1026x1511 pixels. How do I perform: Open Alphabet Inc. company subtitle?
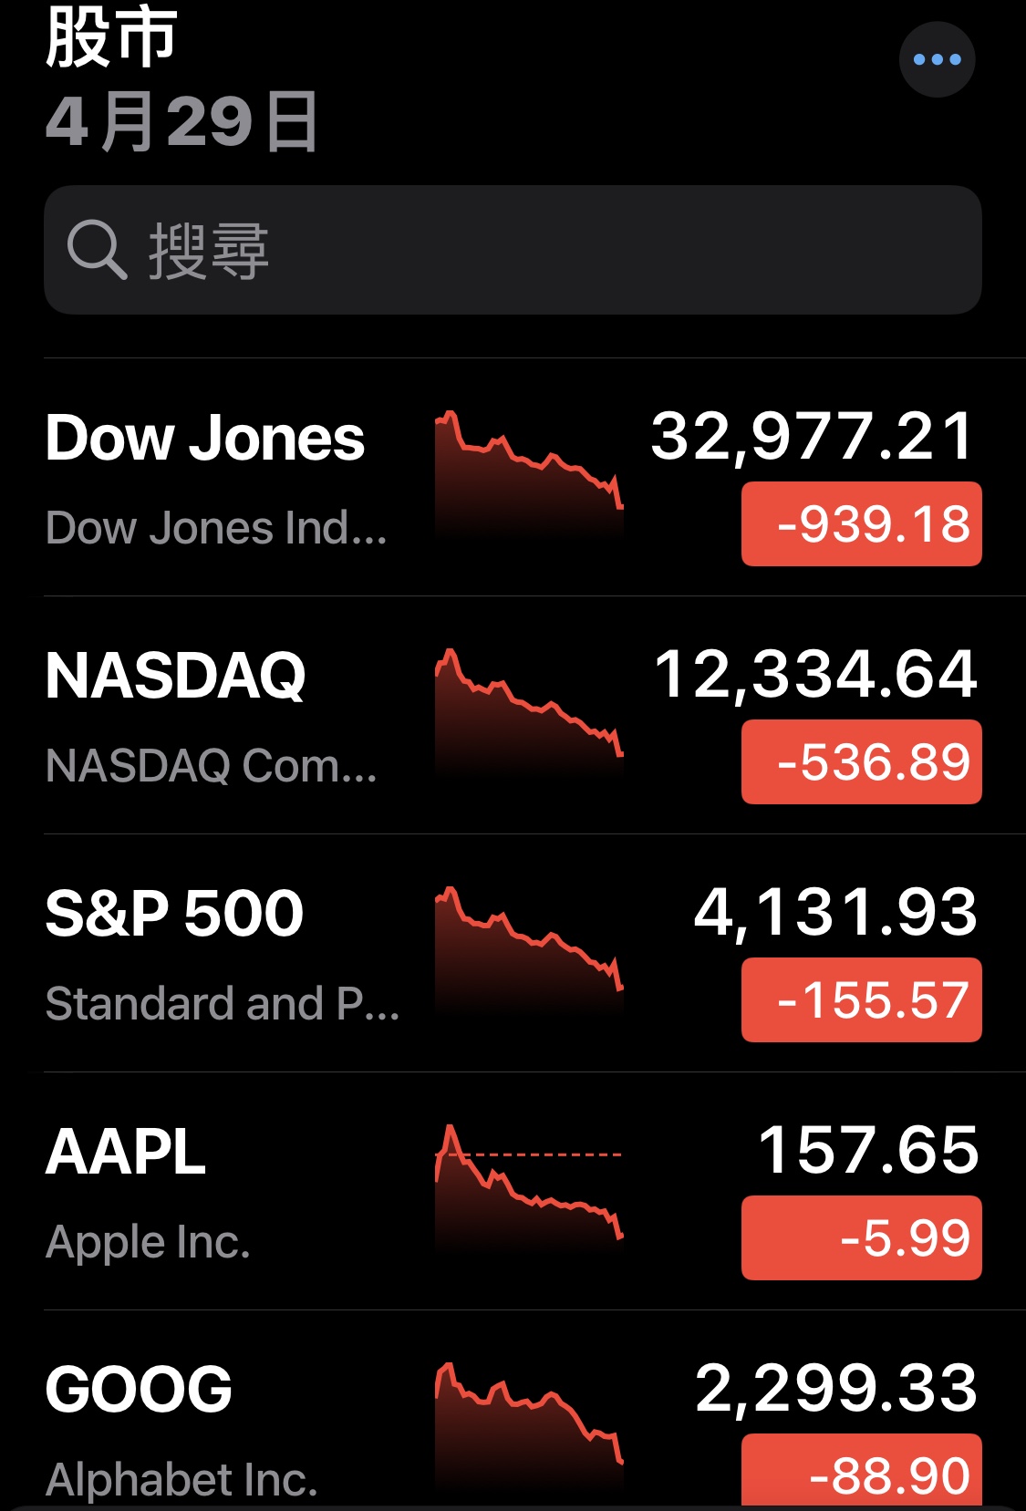[181, 1479]
